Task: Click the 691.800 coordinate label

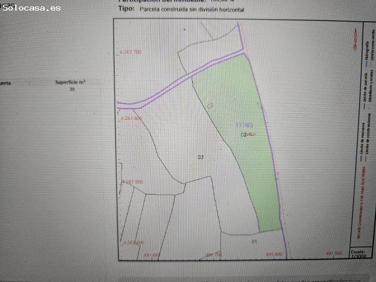Action: (274, 254)
